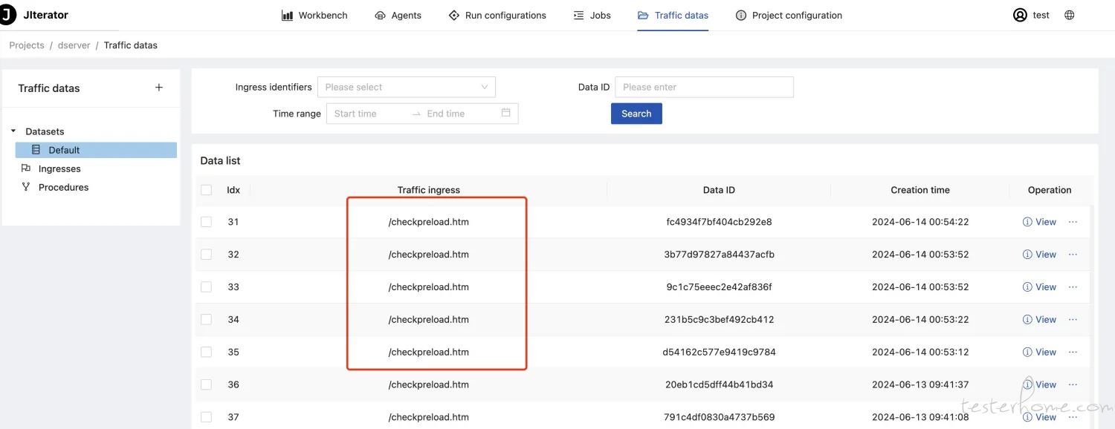The width and height of the screenshot is (1115, 429).
Task: Go to the dserver breadcrumb link
Action: (74, 45)
